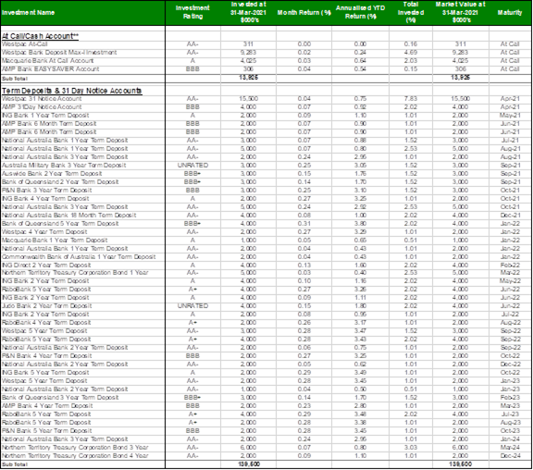Image resolution: width=533 pixels, height=470 pixels.
Task: Select the 0.64 annualised return for Macquarie At Call
Action: tap(360, 61)
